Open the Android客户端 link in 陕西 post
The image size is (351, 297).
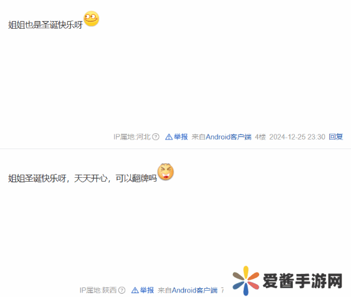pyautogui.click(x=195, y=290)
